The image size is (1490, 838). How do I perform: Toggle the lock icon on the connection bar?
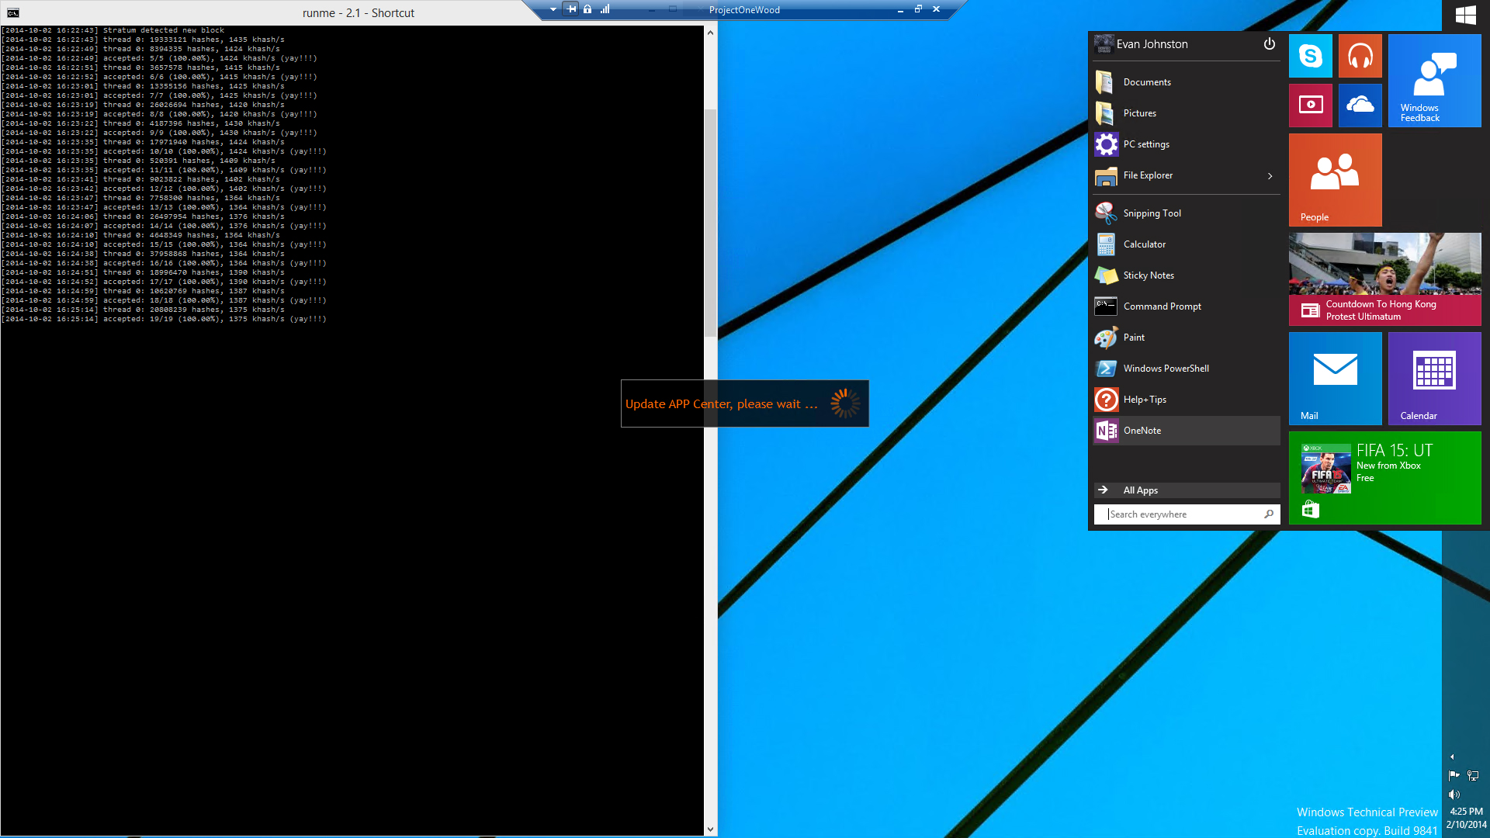pyautogui.click(x=587, y=9)
